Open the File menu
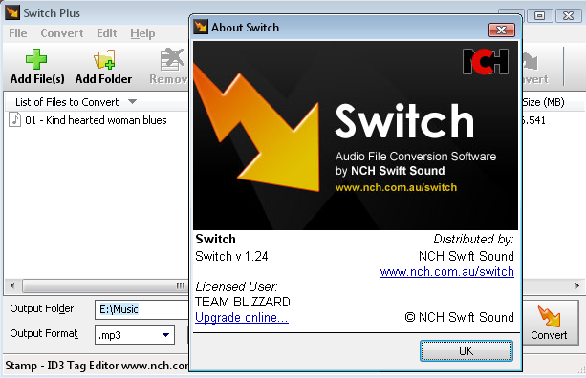 (x=17, y=33)
